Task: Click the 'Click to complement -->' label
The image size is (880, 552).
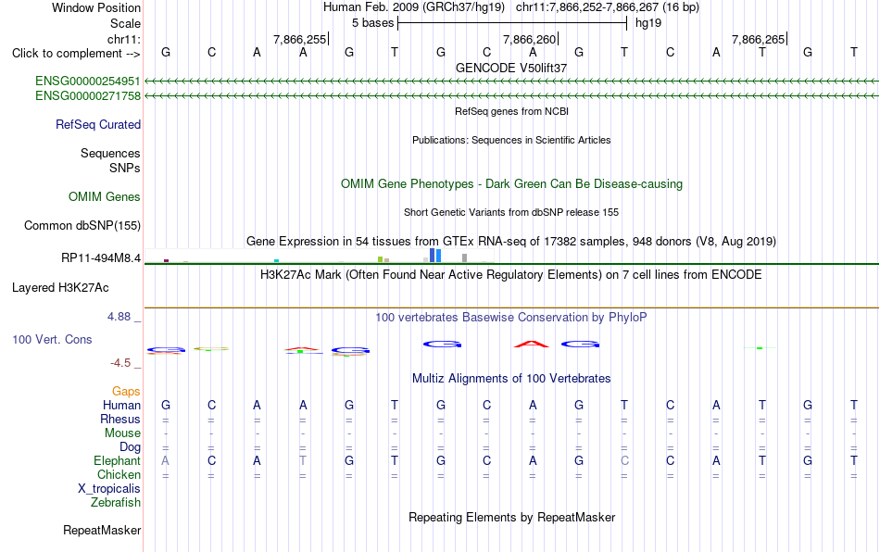Action: coord(76,54)
